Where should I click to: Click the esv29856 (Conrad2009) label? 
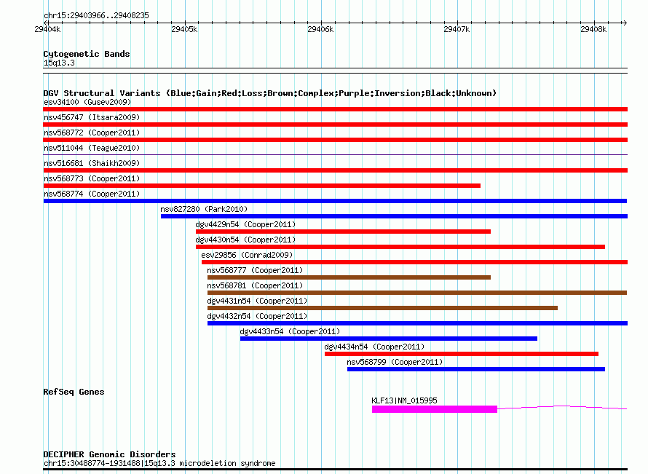click(x=247, y=255)
